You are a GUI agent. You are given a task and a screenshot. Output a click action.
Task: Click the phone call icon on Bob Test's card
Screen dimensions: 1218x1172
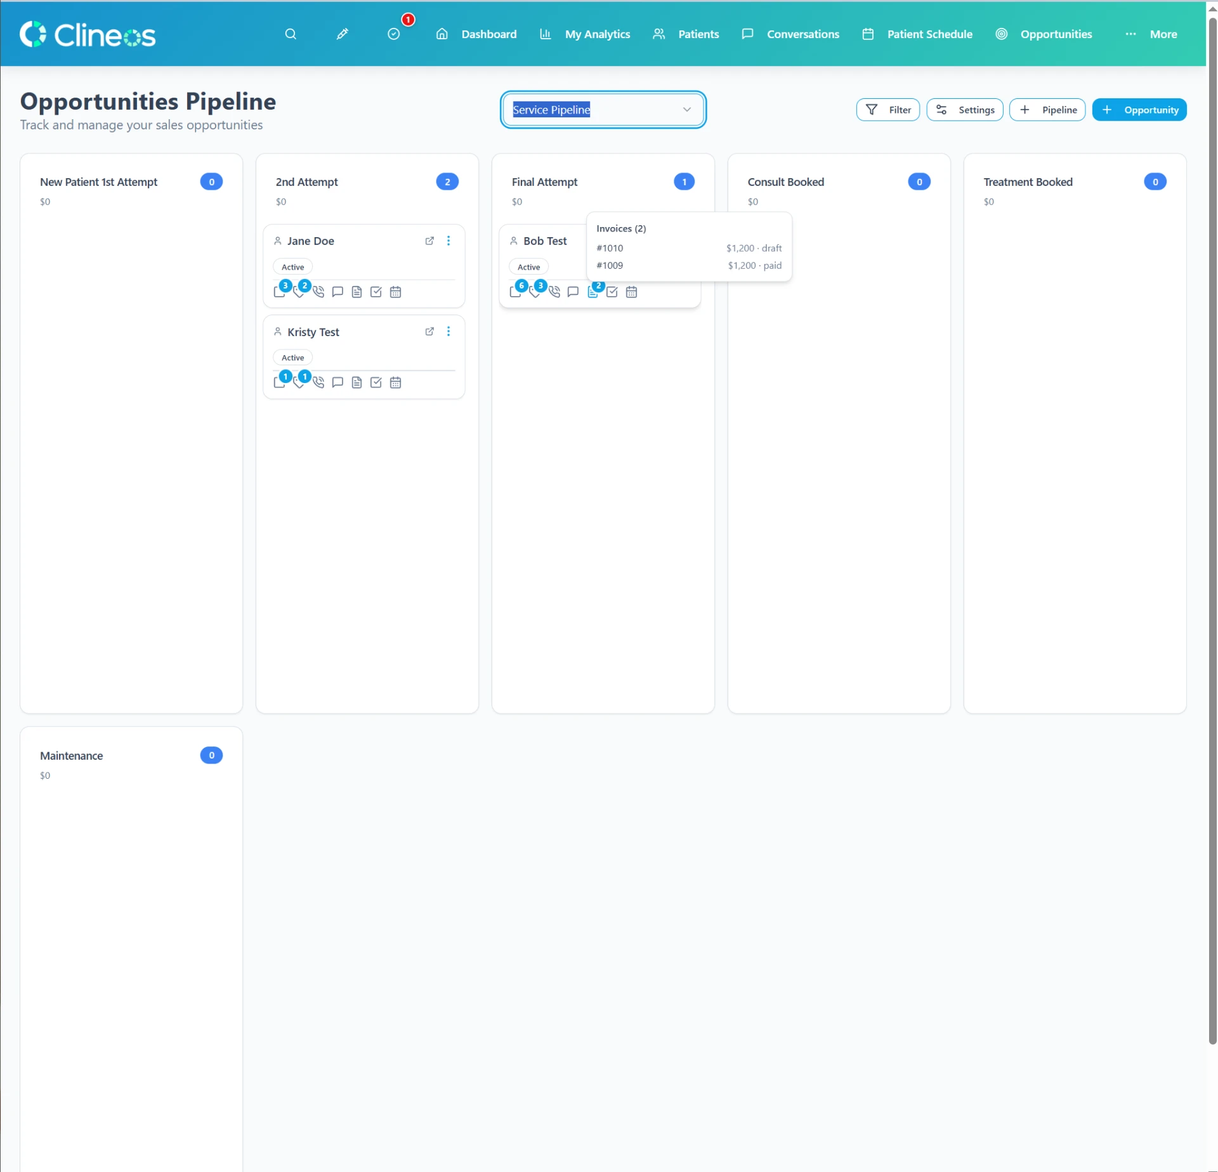click(554, 292)
